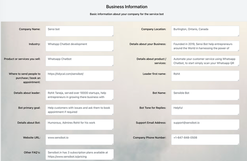Edit the Details about leader text area

(x=79, y=95)
